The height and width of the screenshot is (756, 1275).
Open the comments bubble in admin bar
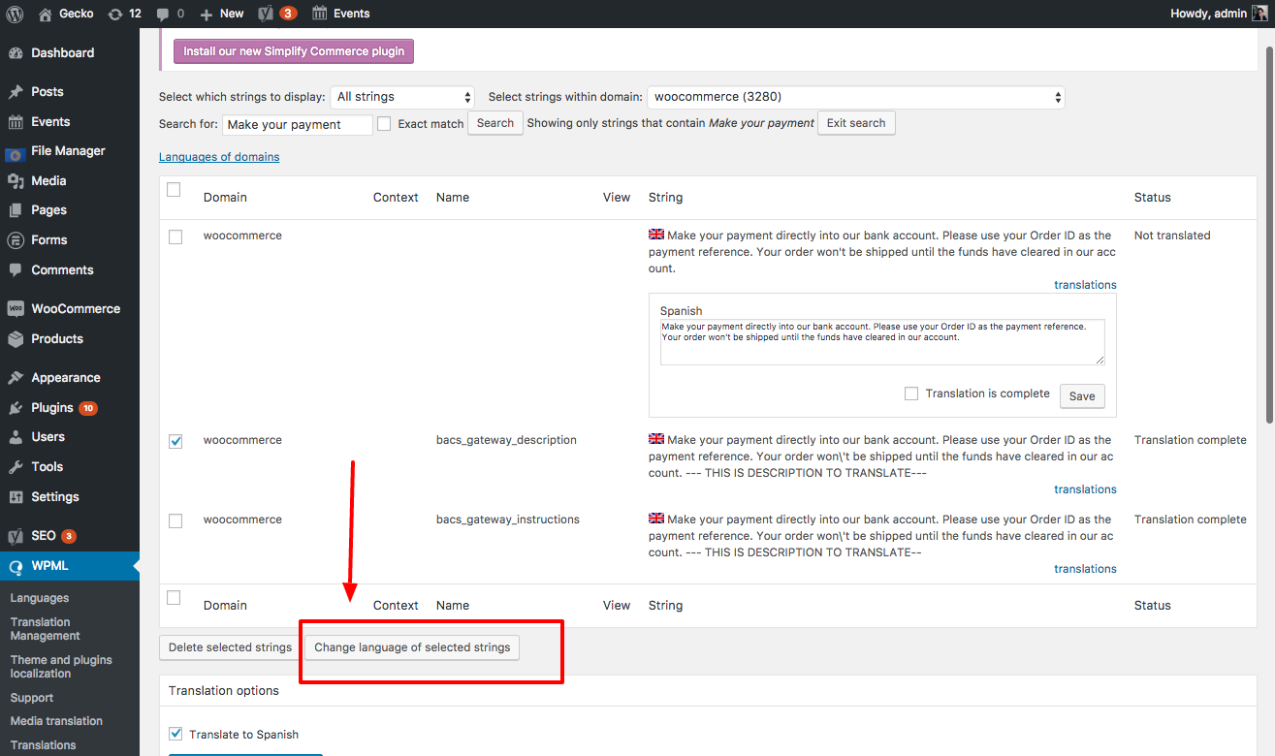(162, 14)
